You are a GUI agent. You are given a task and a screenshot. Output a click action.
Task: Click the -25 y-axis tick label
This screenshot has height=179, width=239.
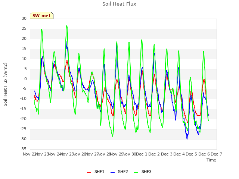(24, 129)
